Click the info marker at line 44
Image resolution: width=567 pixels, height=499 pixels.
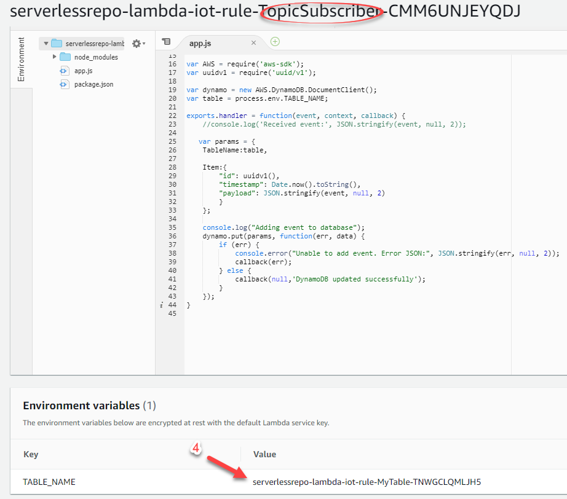161,305
